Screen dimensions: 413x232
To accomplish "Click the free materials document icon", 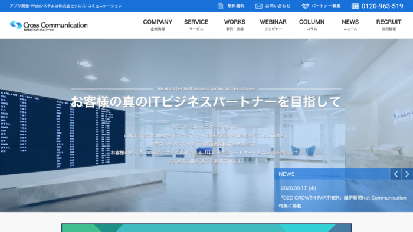I will 220,6.
